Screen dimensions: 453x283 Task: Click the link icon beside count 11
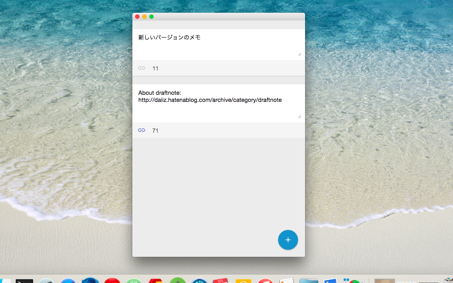point(142,68)
